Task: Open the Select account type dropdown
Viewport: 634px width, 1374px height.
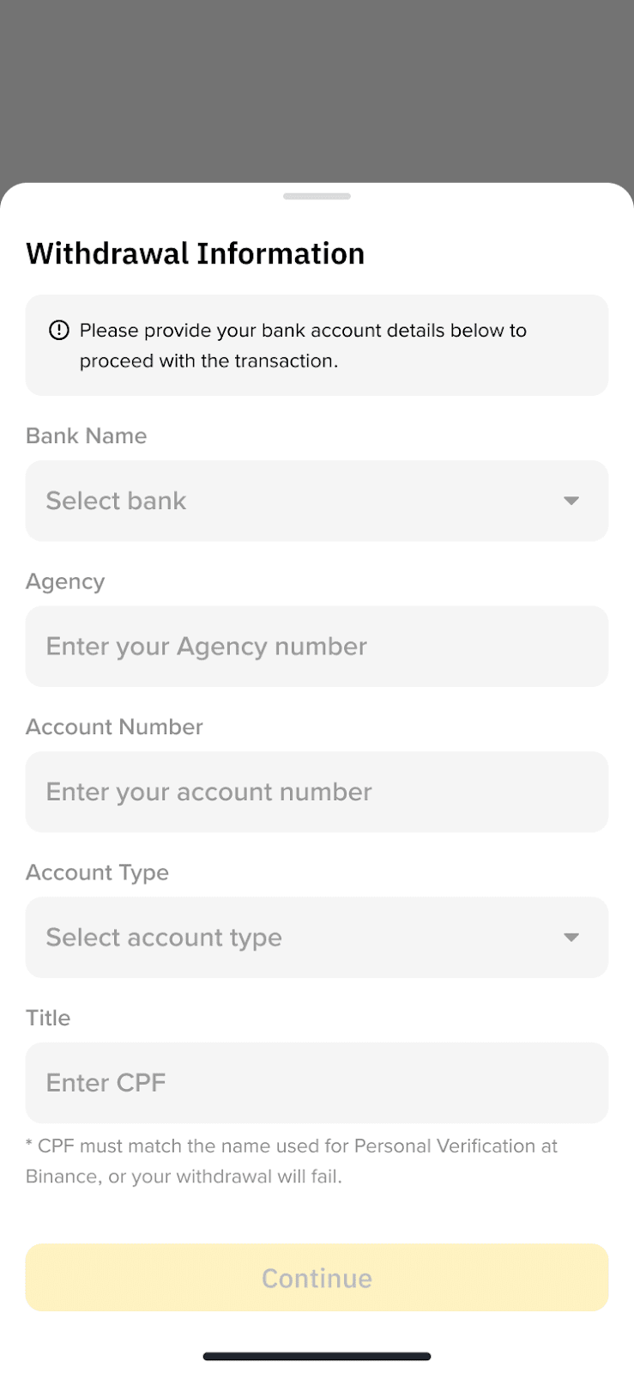Action: coord(317,937)
